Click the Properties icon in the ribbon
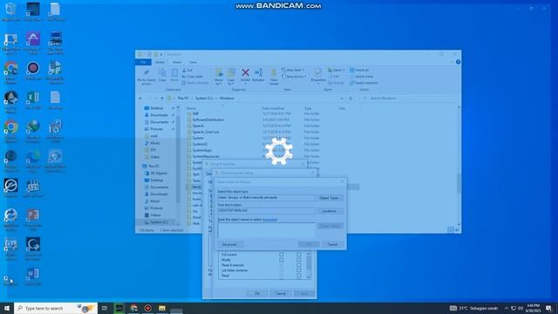The image size is (558, 314). (317, 72)
